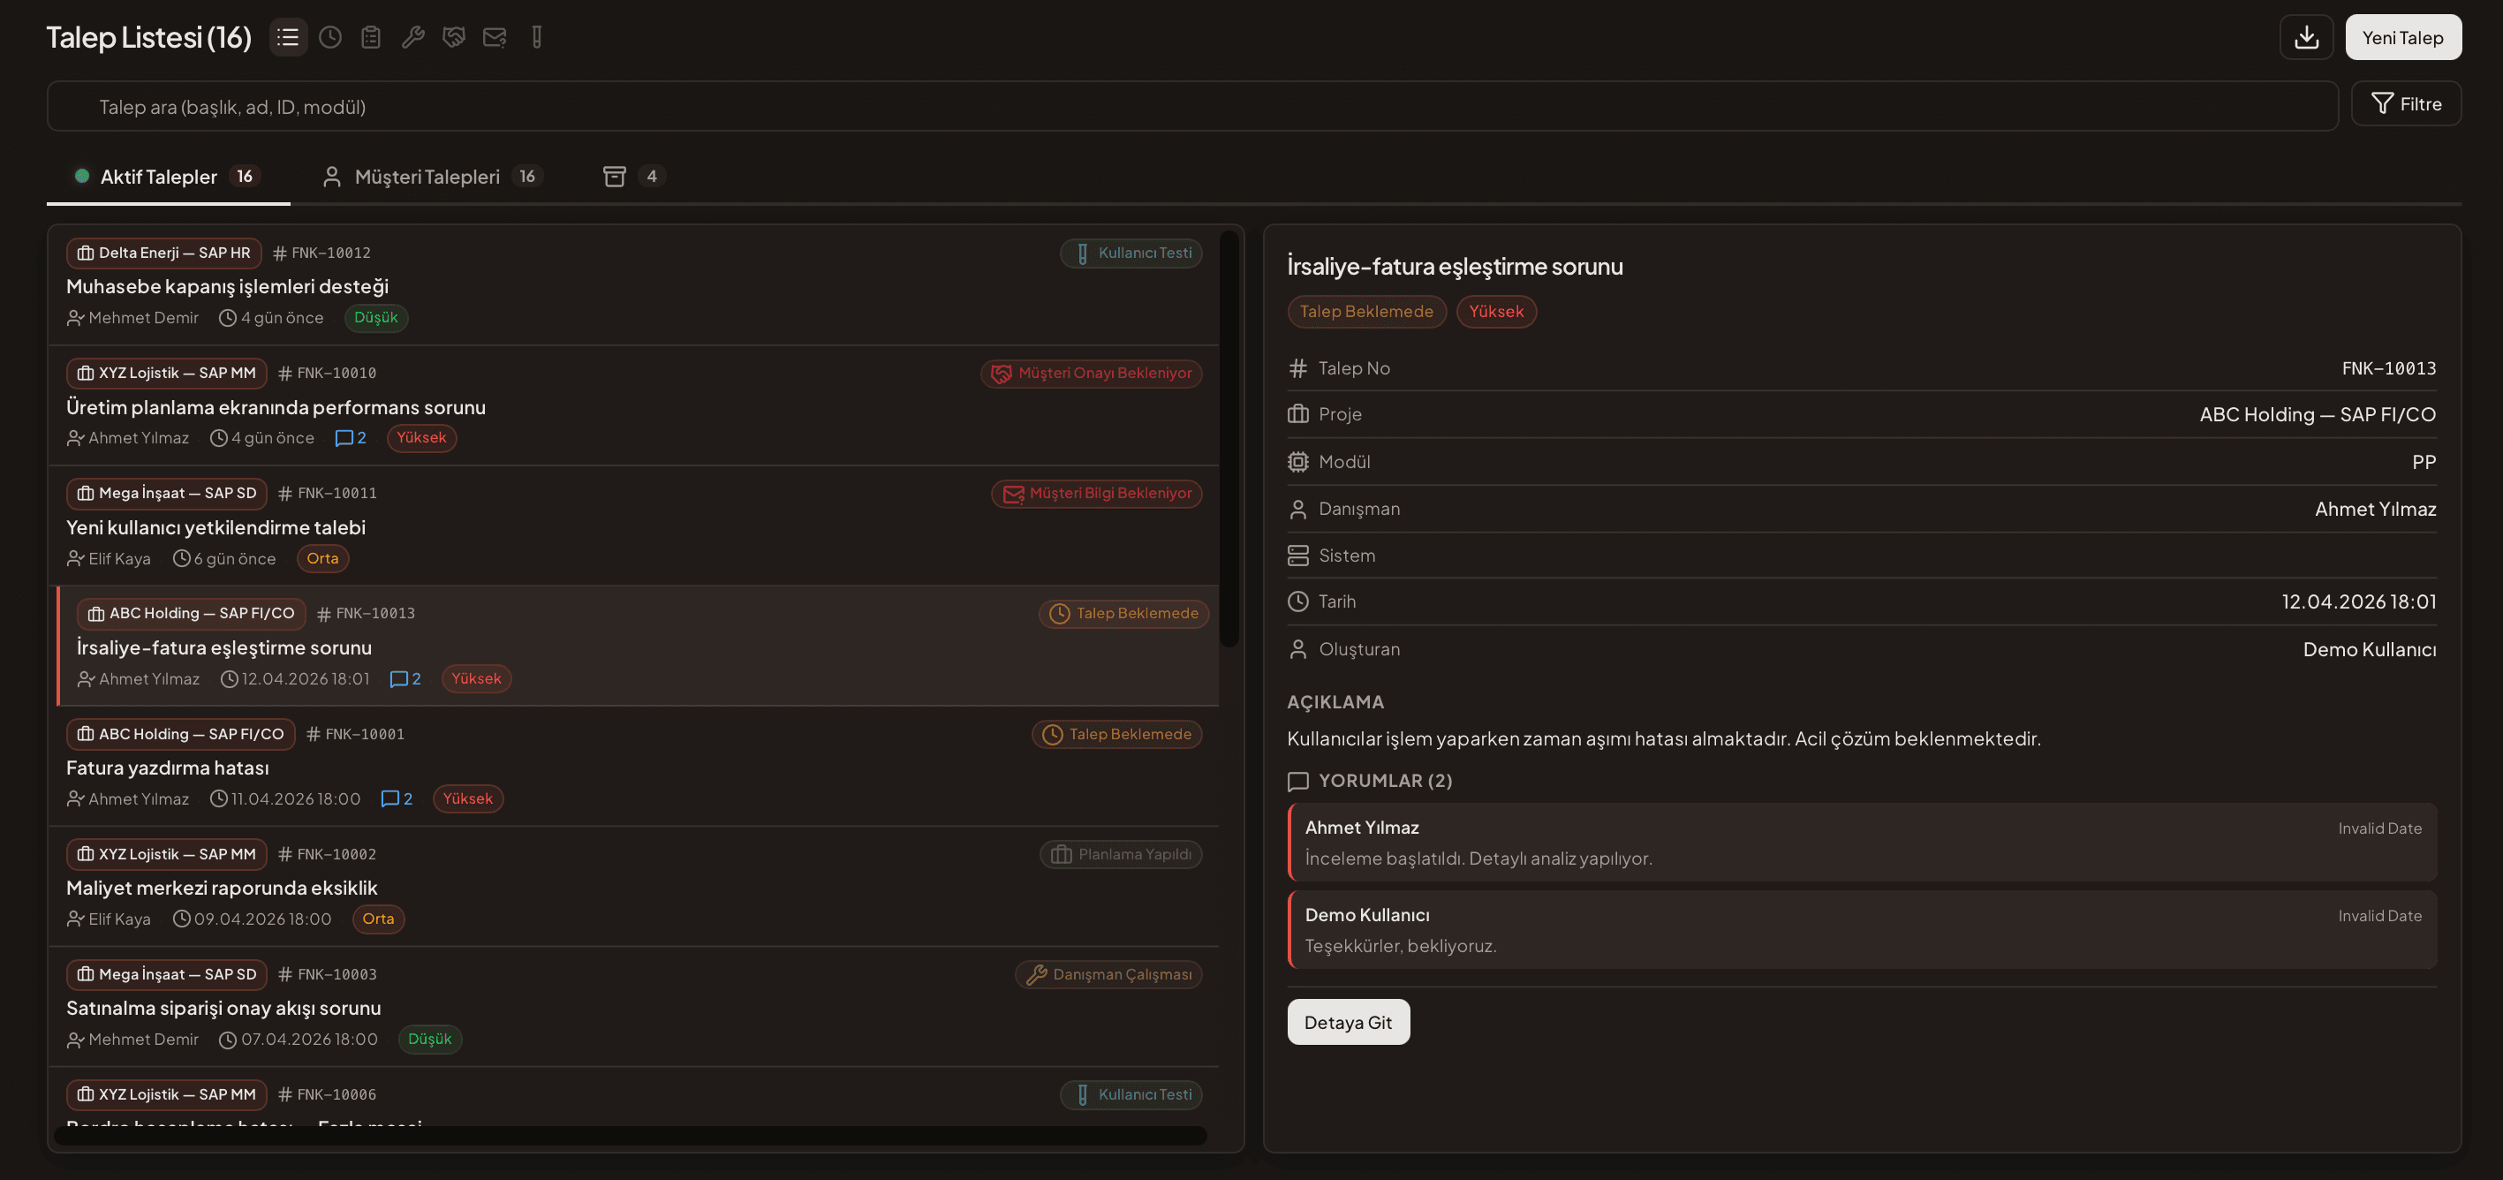Click the Yeni Talep button
Viewport: 2503px width, 1180px height.
(2402, 37)
